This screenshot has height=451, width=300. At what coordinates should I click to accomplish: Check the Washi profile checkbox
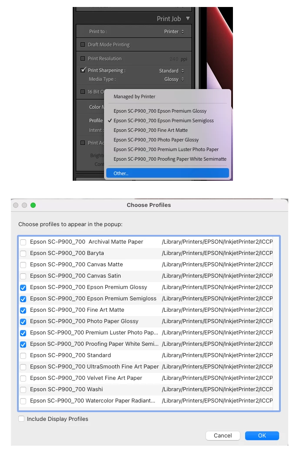pos(23,390)
